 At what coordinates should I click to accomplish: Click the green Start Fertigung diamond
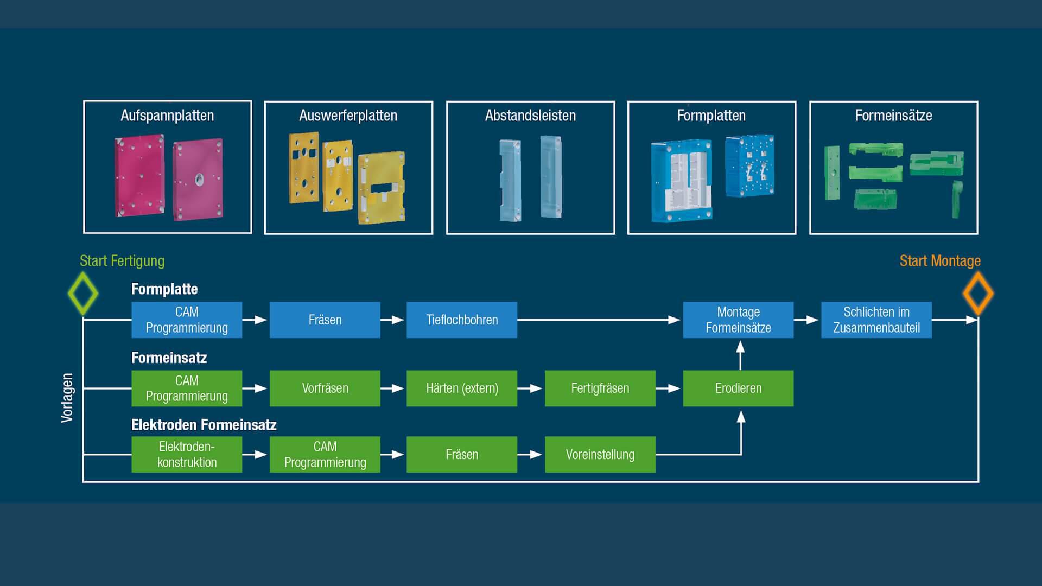pyautogui.click(x=83, y=294)
